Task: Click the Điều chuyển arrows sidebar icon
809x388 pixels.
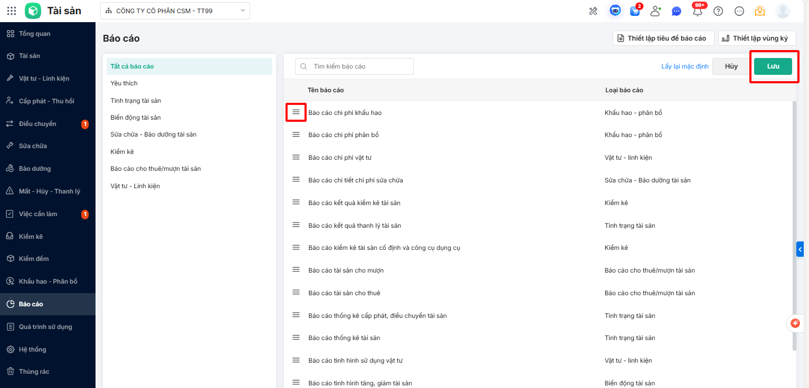Action: [x=10, y=124]
